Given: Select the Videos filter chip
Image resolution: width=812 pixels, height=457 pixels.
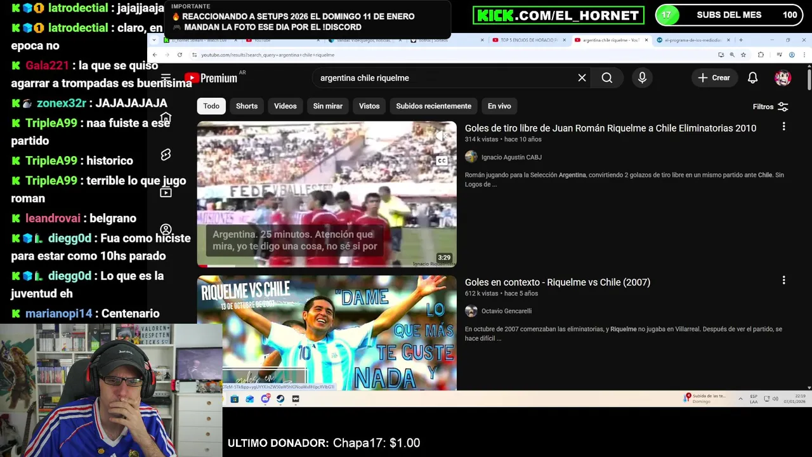Looking at the screenshot, I should (285, 106).
